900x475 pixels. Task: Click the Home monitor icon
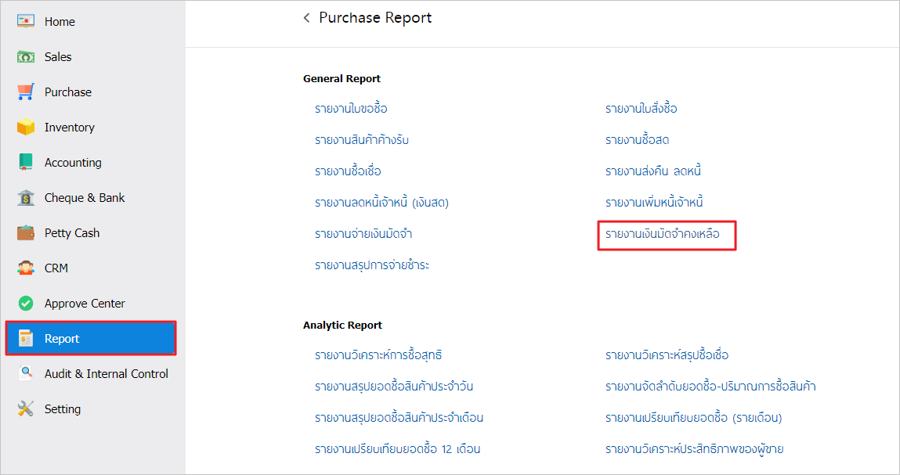point(26,21)
